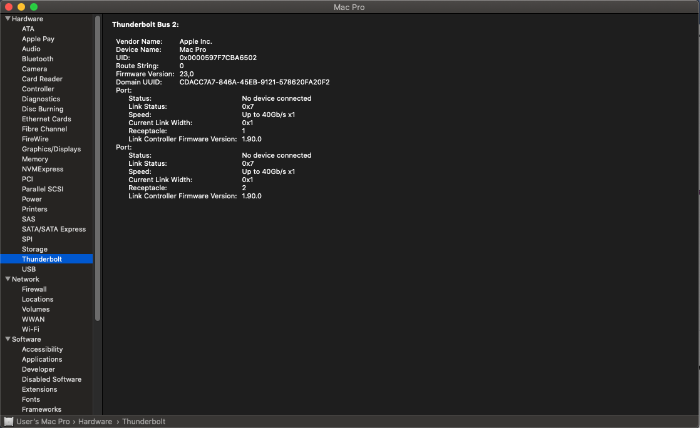
Task: Click the Firmware Version value 23,0
Action: pyautogui.click(x=187, y=74)
